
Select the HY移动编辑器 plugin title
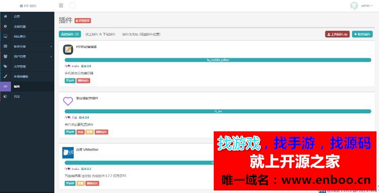(86, 47)
